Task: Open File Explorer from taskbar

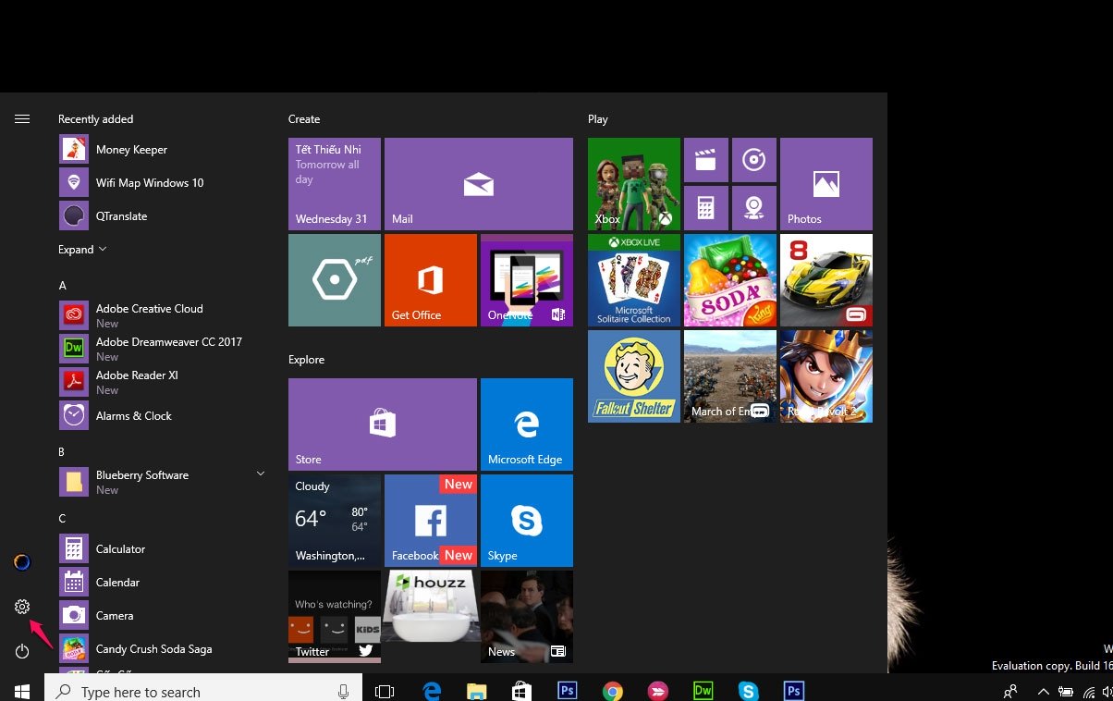Action: tap(476, 691)
